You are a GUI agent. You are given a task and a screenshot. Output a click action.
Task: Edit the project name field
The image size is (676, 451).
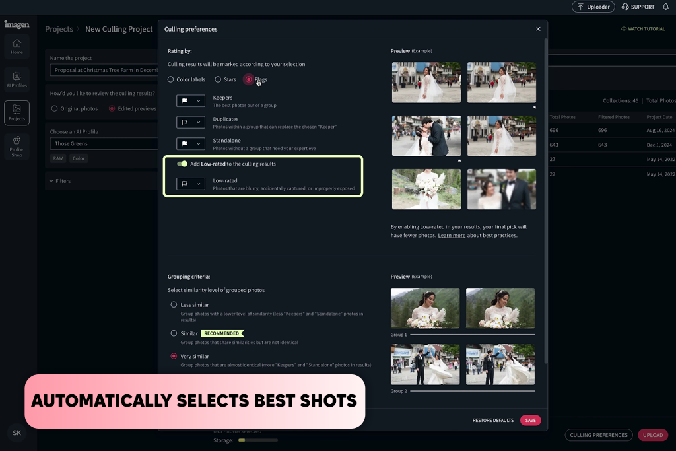pos(104,70)
